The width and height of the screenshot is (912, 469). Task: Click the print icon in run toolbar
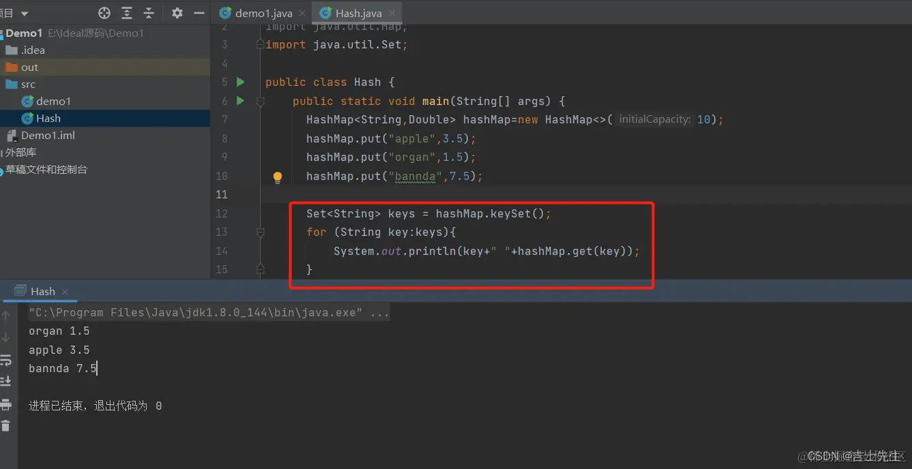(6, 404)
